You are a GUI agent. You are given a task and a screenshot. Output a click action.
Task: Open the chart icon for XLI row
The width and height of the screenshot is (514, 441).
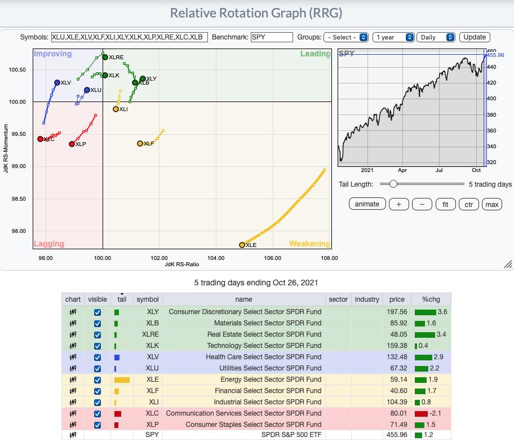coord(73,402)
